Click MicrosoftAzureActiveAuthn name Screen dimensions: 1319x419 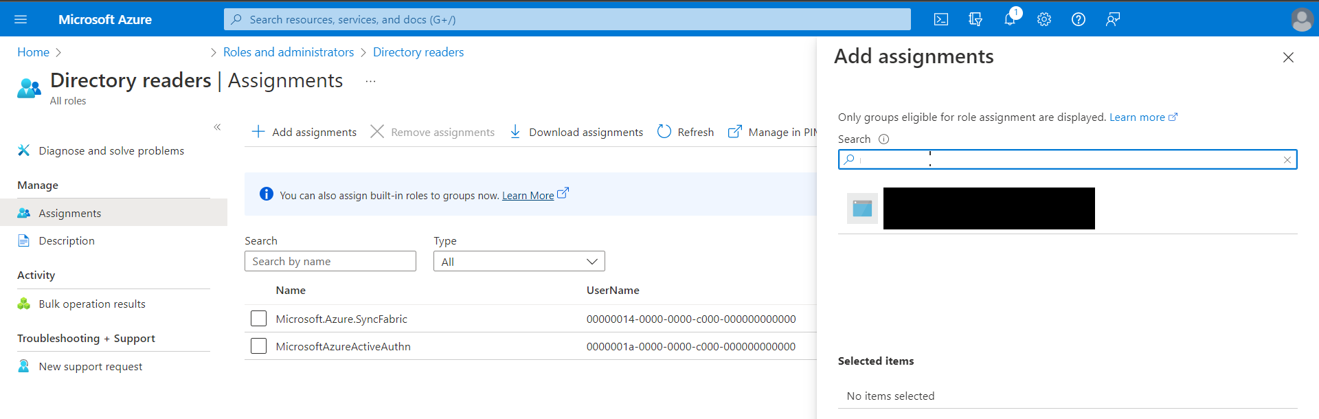pos(343,346)
